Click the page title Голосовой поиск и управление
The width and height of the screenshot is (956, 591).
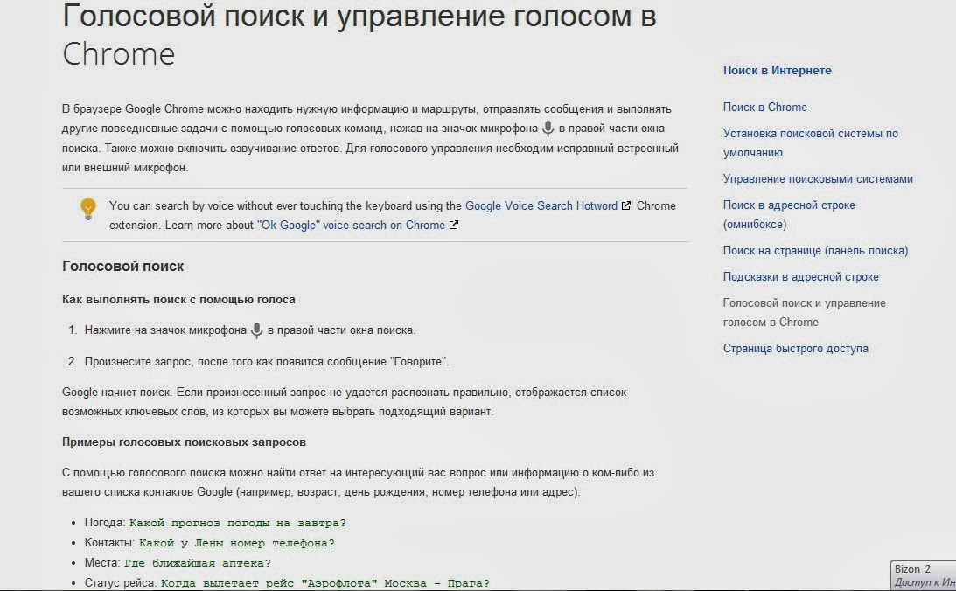[359, 33]
